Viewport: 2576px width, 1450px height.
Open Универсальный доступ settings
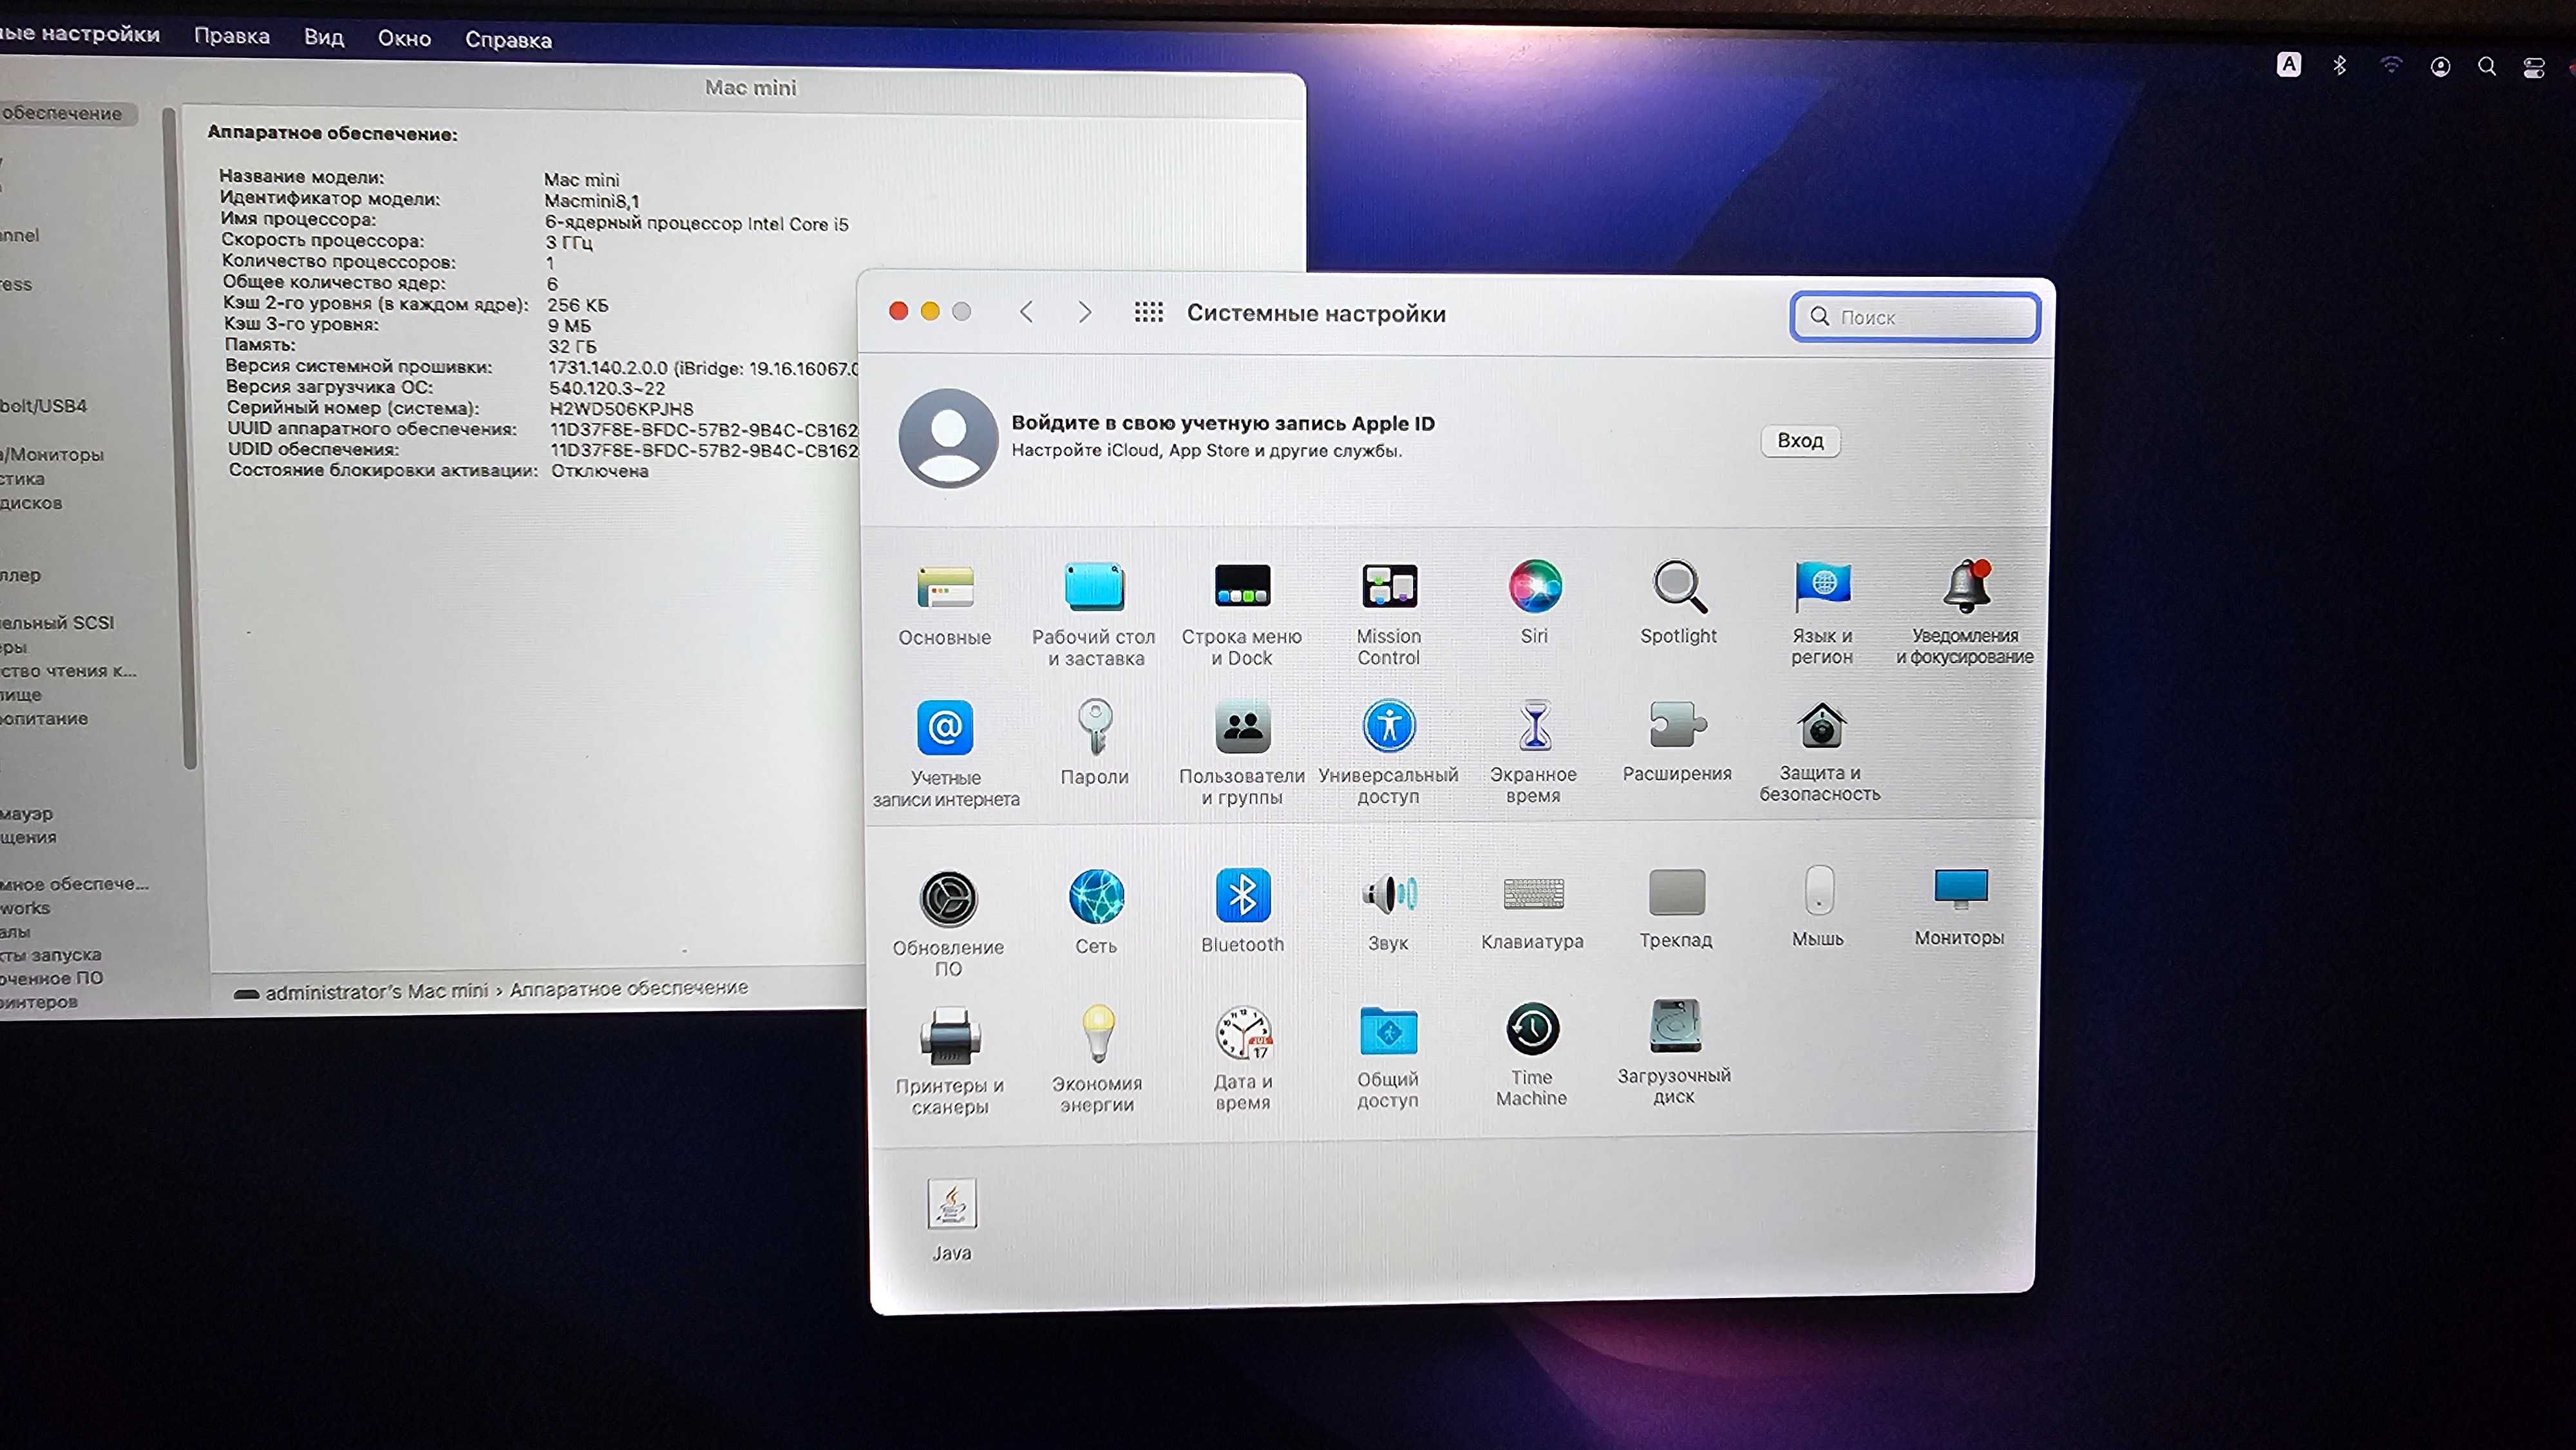point(1388,752)
